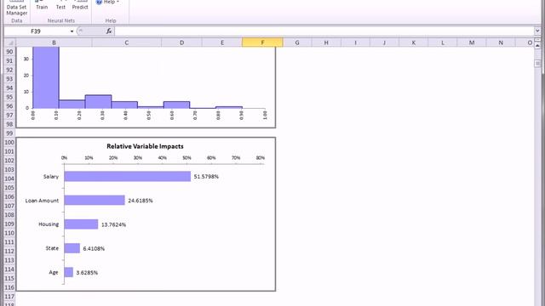The width and height of the screenshot is (545, 306).
Task: Click the 24.6185% data label
Action: (x=141, y=201)
